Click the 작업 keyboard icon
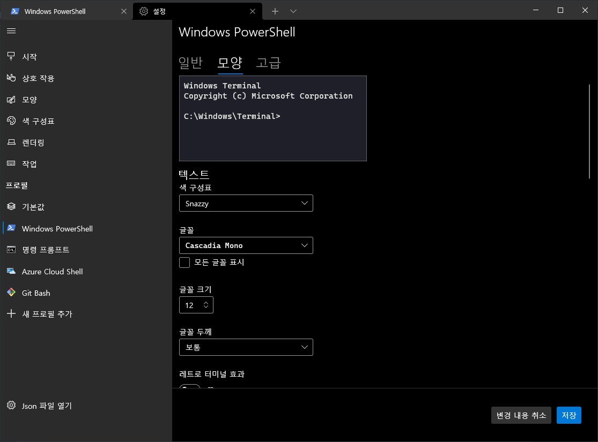Screen dimensions: 598x442 11,163
